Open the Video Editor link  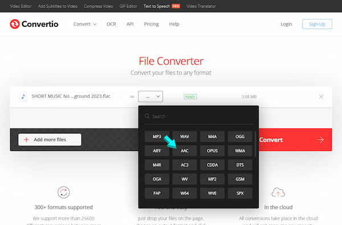click(21, 6)
